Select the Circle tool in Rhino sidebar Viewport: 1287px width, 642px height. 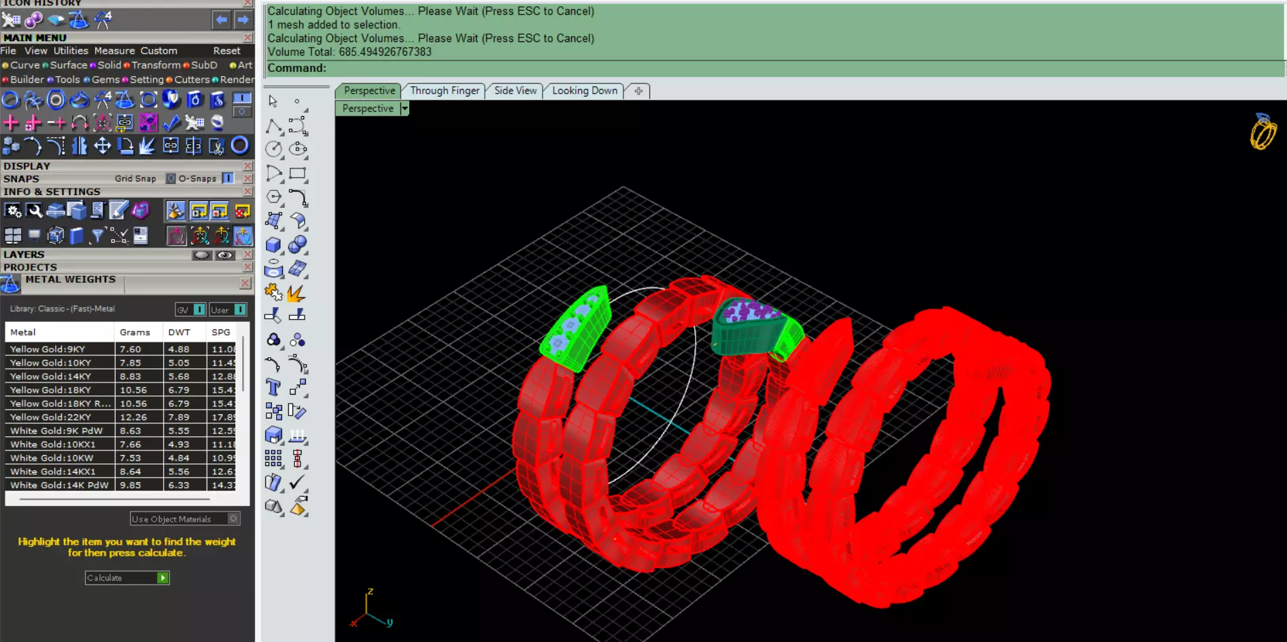(273, 149)
